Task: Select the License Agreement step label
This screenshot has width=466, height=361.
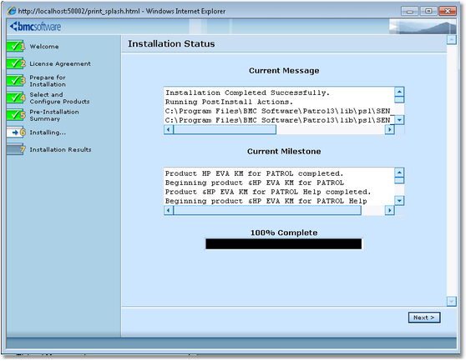Action: point(60,63)
